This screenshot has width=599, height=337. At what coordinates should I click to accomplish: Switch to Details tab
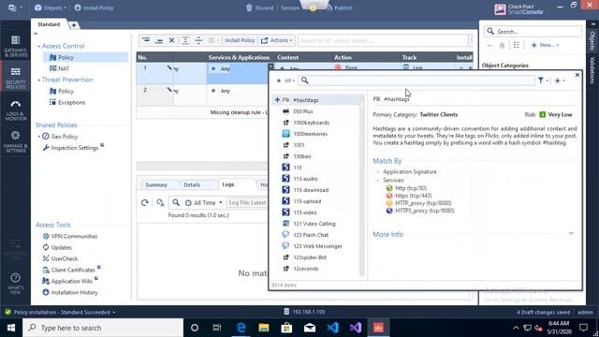(192, 185)
